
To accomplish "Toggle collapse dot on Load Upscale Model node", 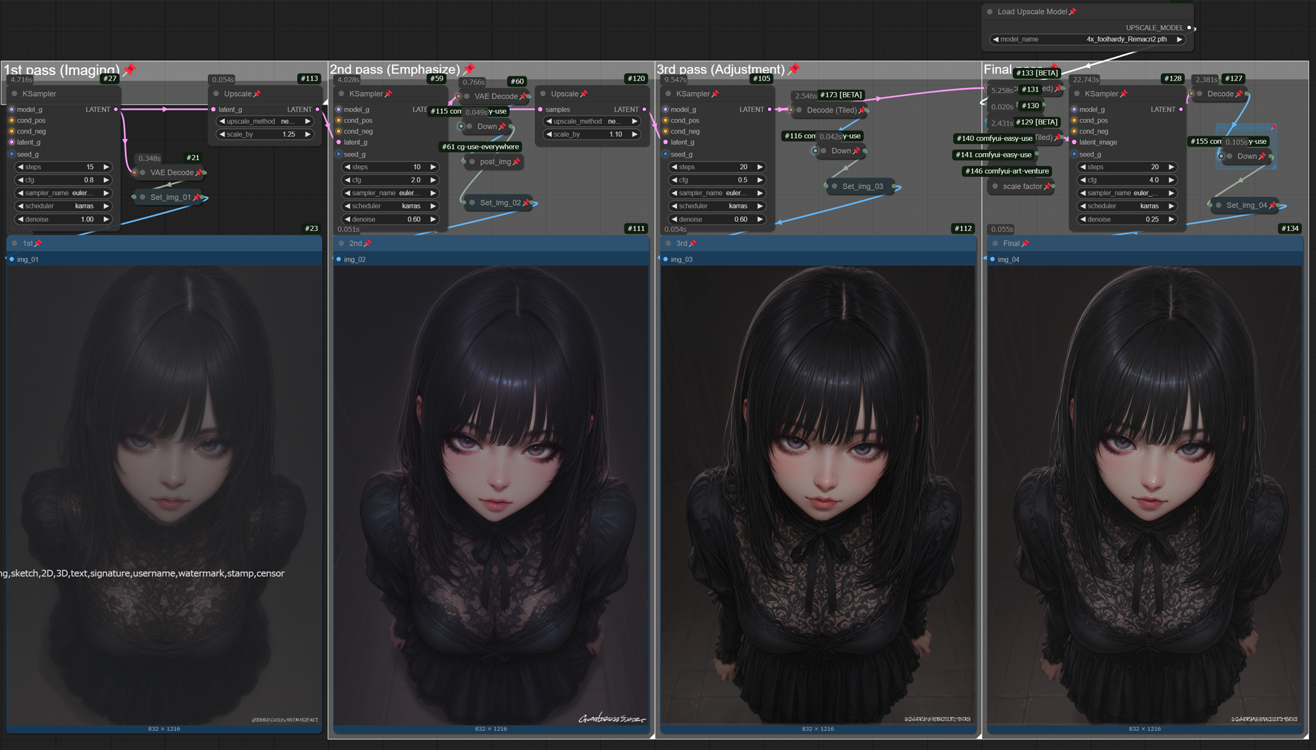I will coord(990,12).
